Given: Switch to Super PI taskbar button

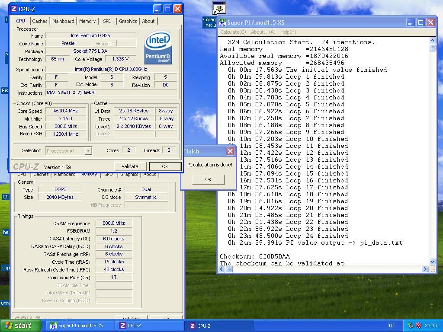Looking at the screenshot, I should point(79,326).
